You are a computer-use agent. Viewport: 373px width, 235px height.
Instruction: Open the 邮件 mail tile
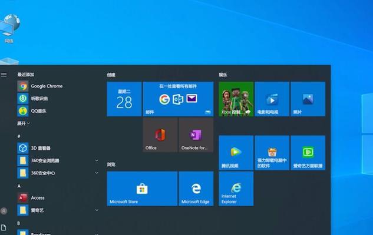tap(178, 99)
